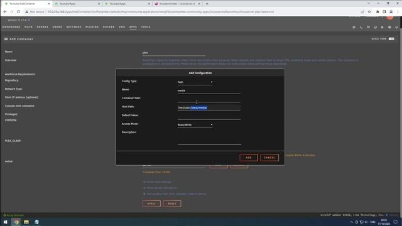
Task: Click browser back arrow
Action: (5, 12)
